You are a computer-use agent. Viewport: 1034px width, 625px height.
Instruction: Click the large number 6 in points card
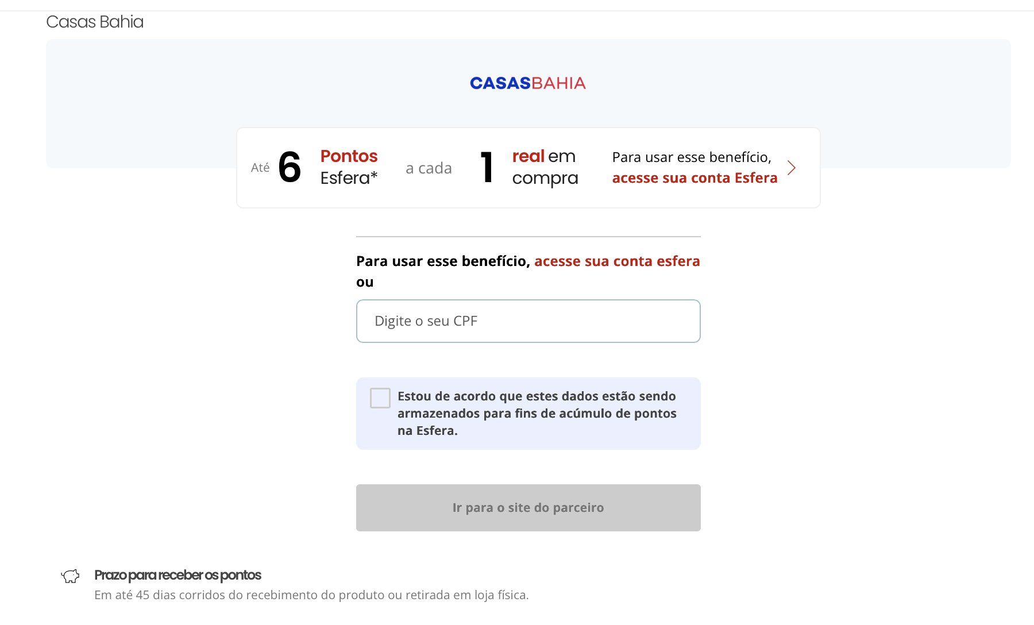[x=290, y=168]
